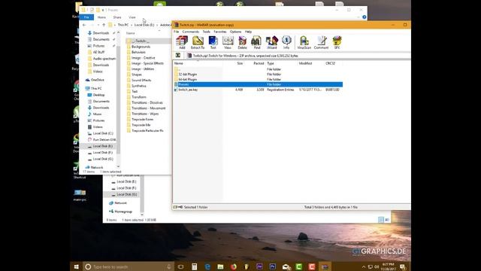The width and height of the screenshot is (481, 271).
Task: Select AE Stuff in Explorer quick access
Action: click(98, 52)
